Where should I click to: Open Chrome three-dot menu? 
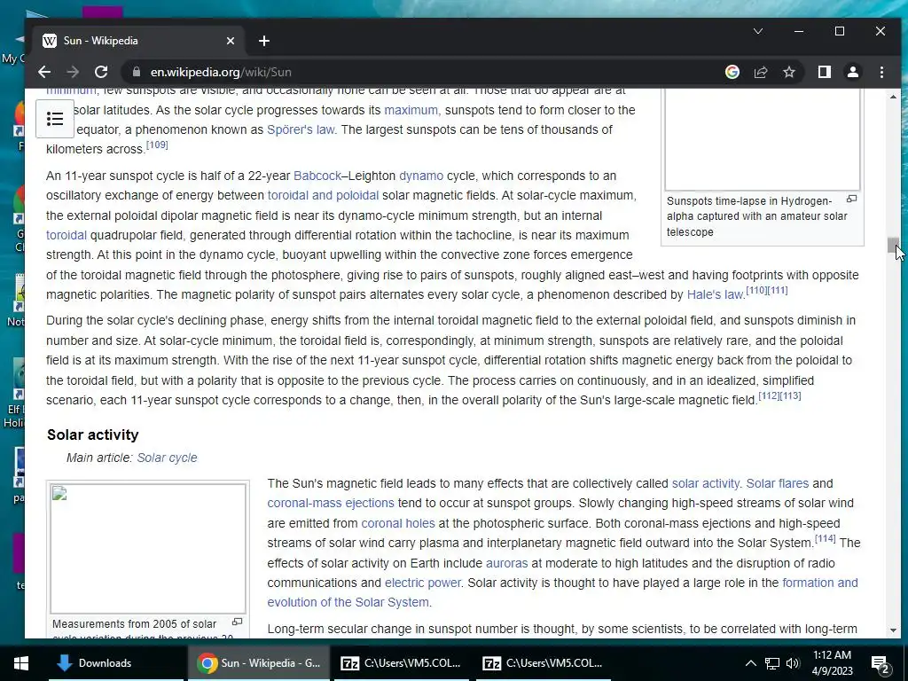[x=881, y=72]
